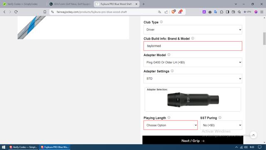Go back using the browser back arrow
Screen dimensions: 266x150
coord(5,12)
